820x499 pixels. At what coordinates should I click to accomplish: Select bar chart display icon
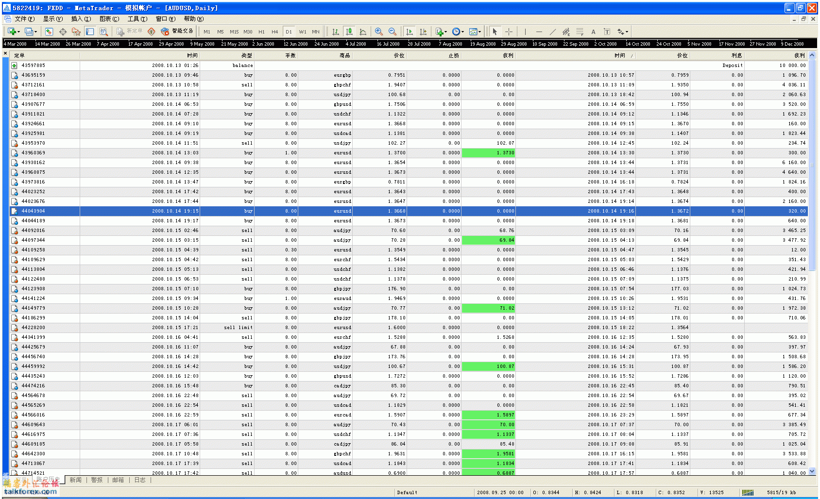coord(335,32)
